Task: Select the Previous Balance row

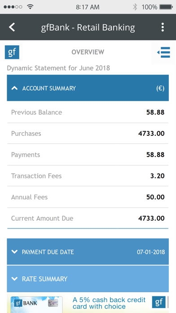Action: (88, 112)
